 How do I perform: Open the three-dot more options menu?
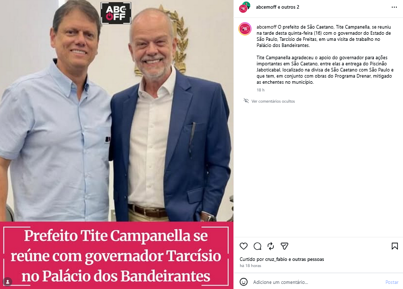point(394,7)
